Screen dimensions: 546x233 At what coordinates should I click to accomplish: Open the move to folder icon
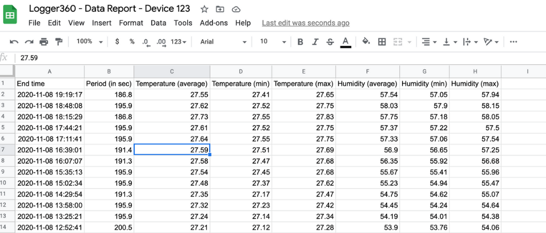click(x=220, y=10)
